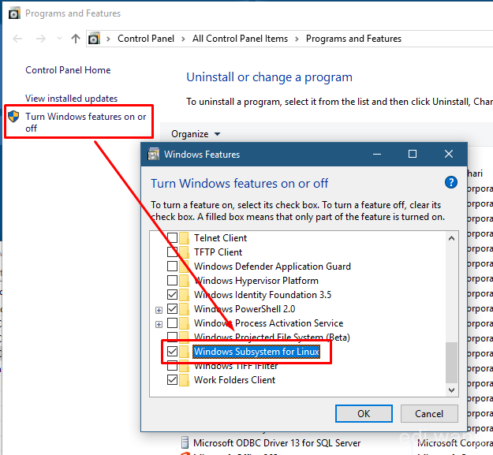
Task: Confirm changes with the OK button
Action: click(364, 413)
